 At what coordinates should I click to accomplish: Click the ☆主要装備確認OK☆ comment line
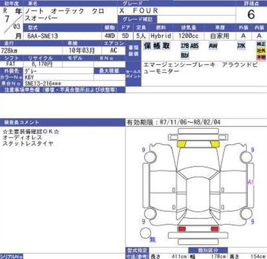(31, 131)
